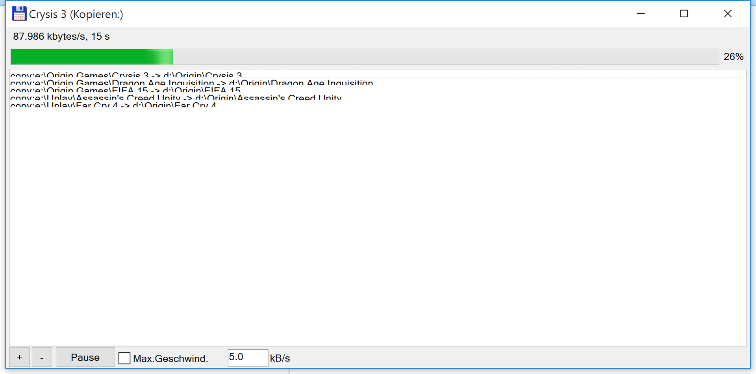Select the Assassin's Creed Unity copy job row
This screenshot has width=756, height=374.
coord(378,96)
